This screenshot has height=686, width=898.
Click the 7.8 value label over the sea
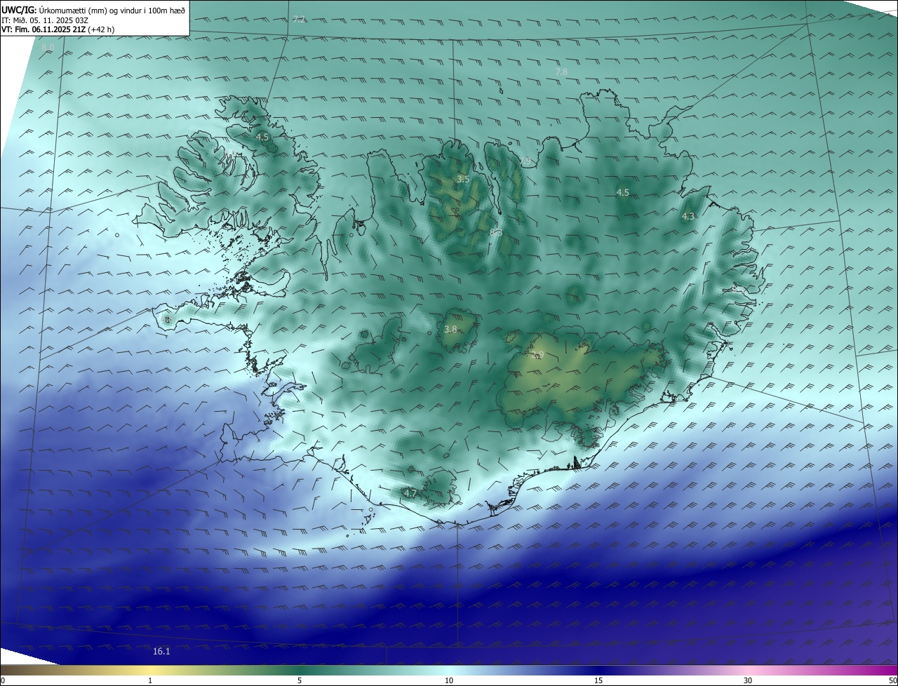point(561,72)
